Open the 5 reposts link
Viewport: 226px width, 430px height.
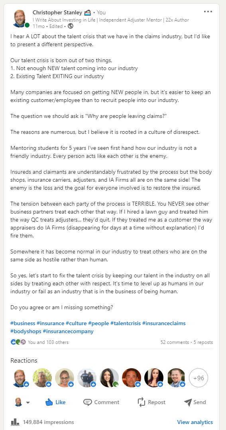203,342
